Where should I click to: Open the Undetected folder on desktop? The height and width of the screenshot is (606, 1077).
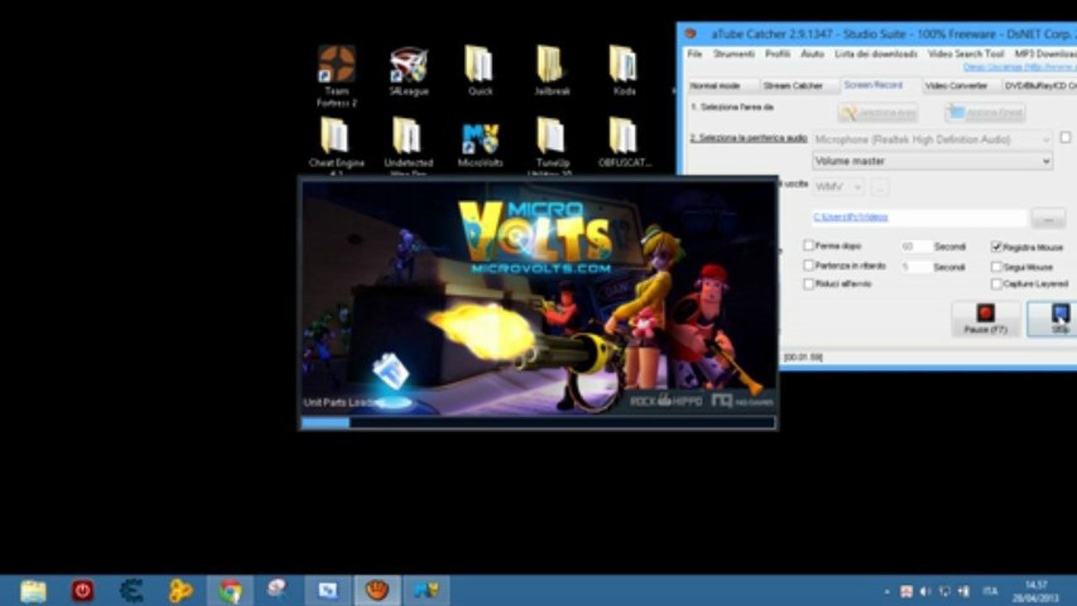pos(408,146)
